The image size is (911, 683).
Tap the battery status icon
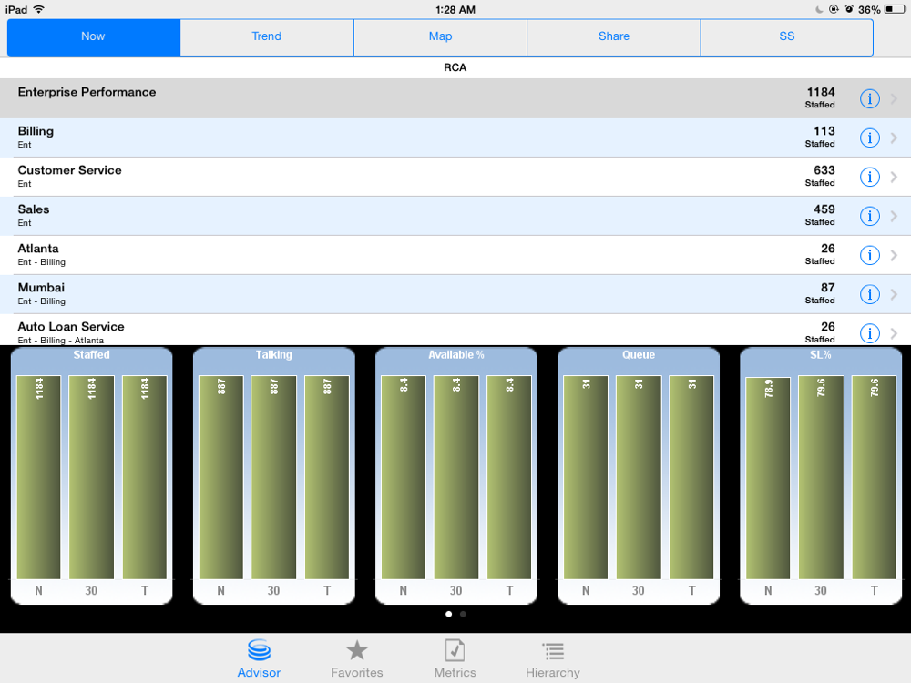(x=895, y=9)
